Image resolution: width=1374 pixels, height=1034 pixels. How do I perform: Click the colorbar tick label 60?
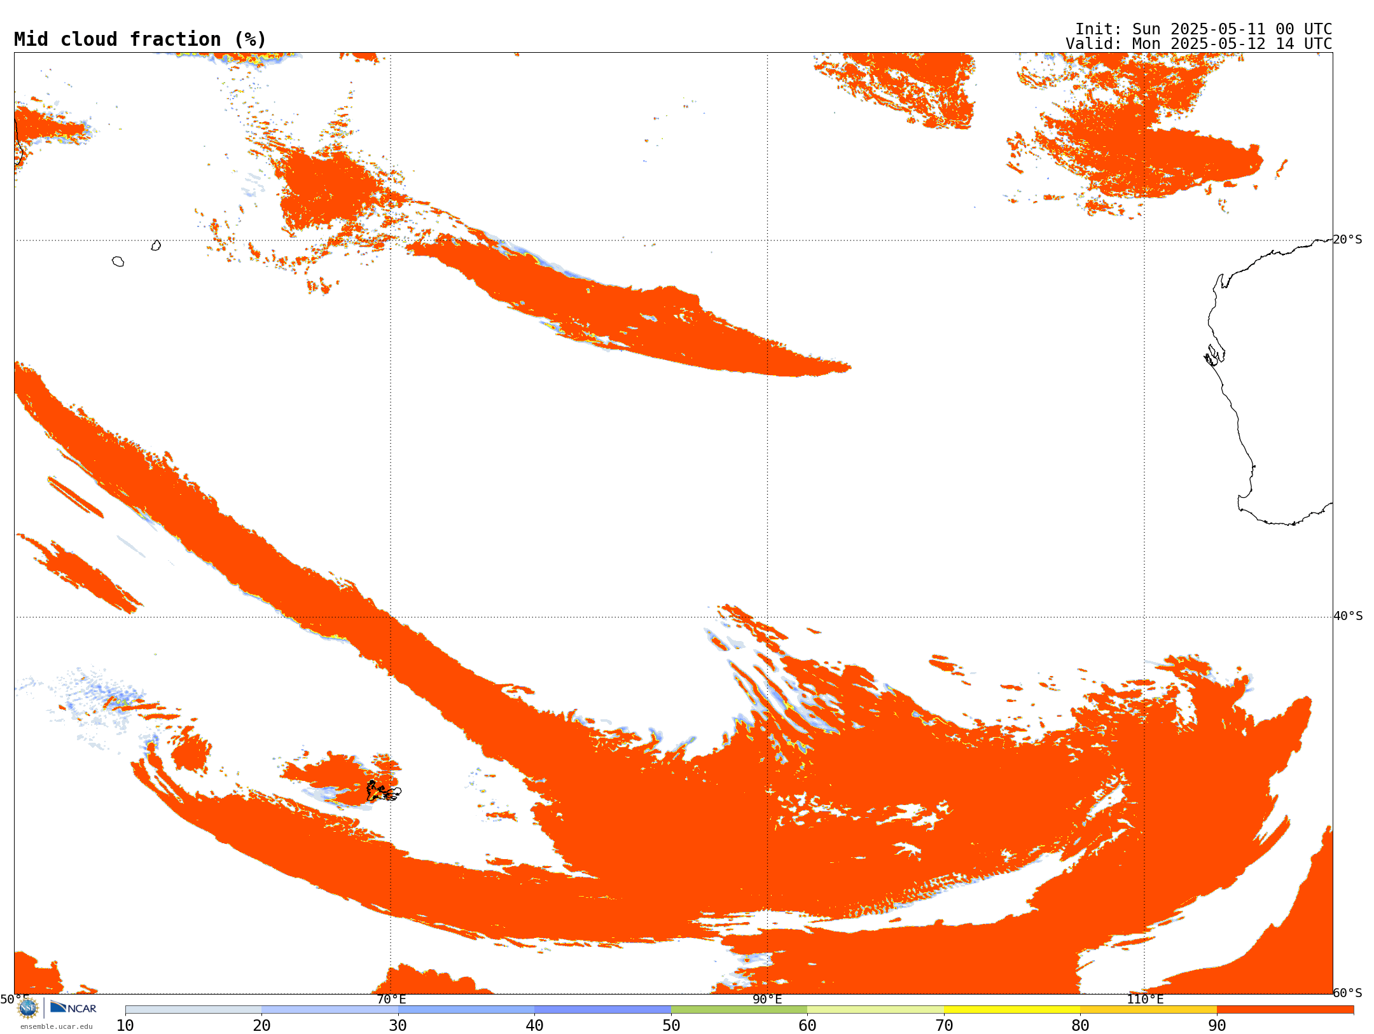coord(807,1026)
